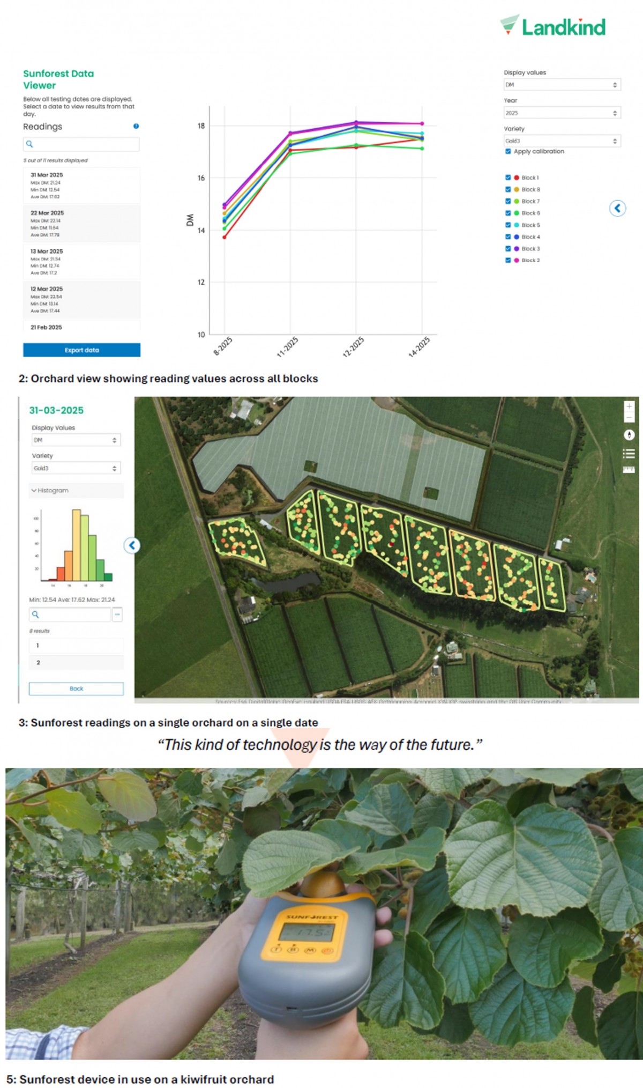Click the Block 1 red color dot

click(x=517, y=177)
